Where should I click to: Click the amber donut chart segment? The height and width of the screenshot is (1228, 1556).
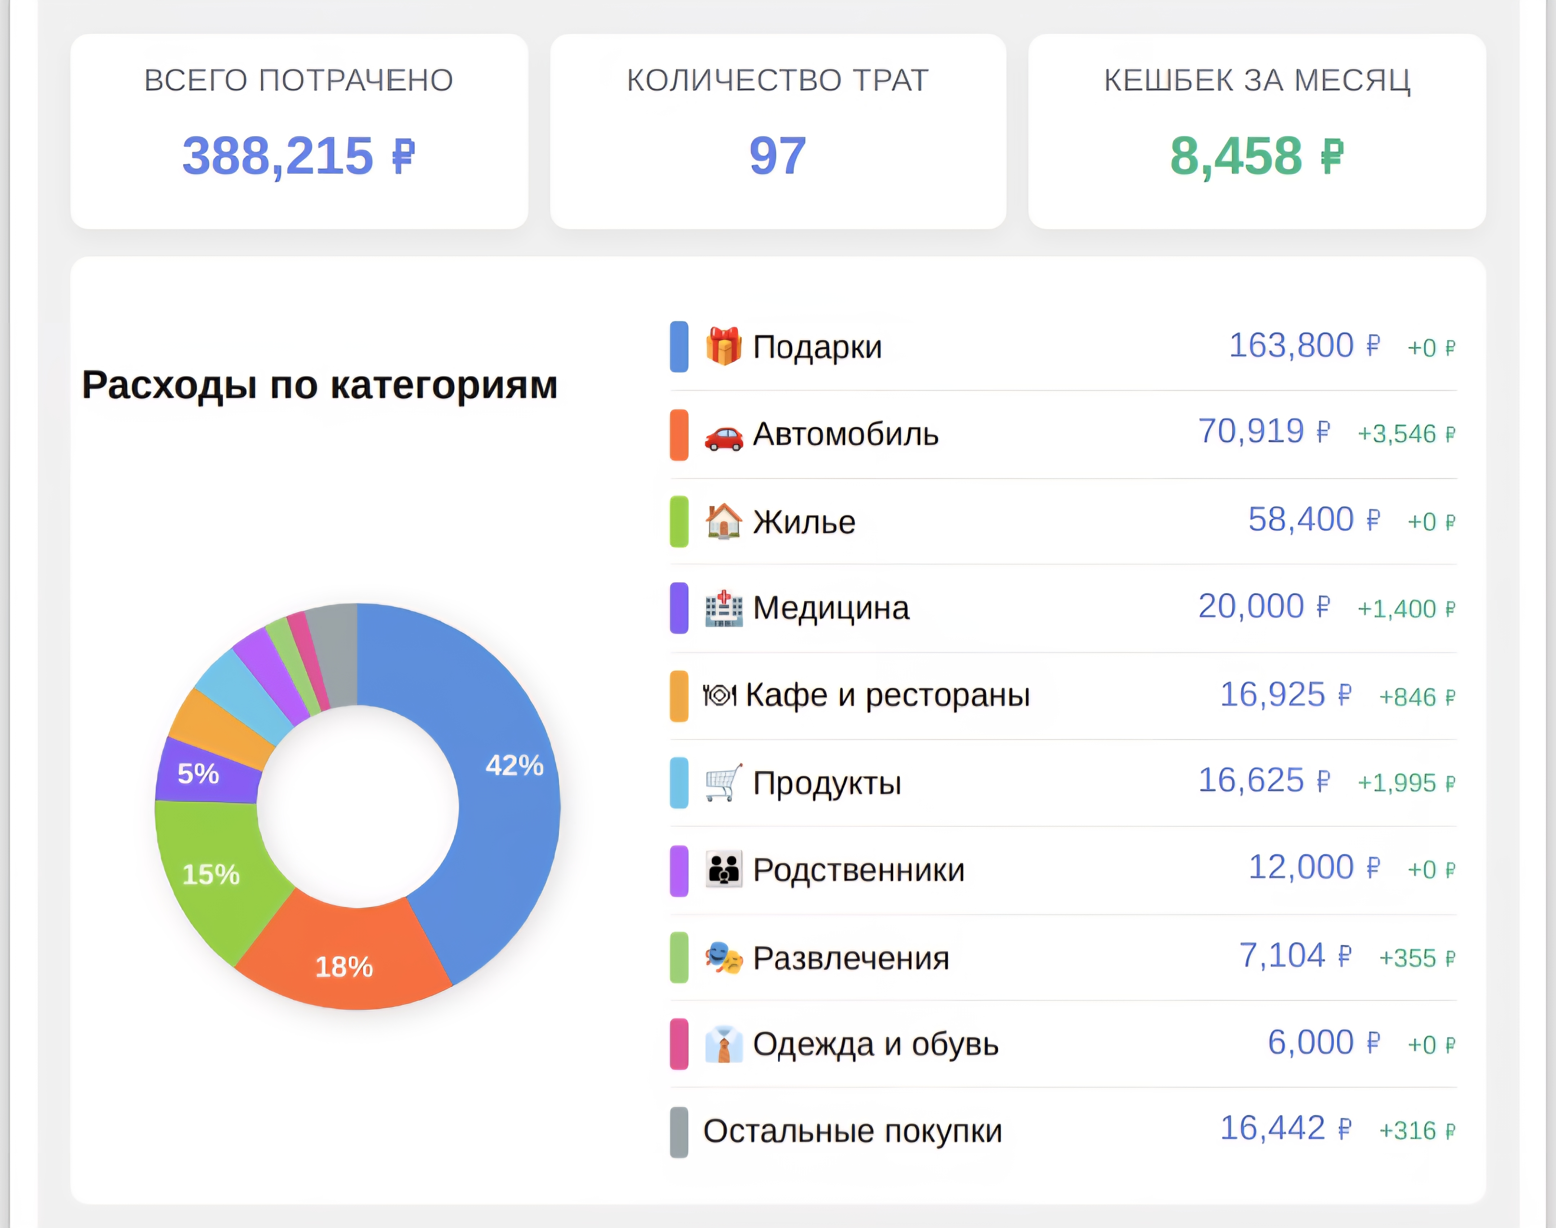pos(222,728)
